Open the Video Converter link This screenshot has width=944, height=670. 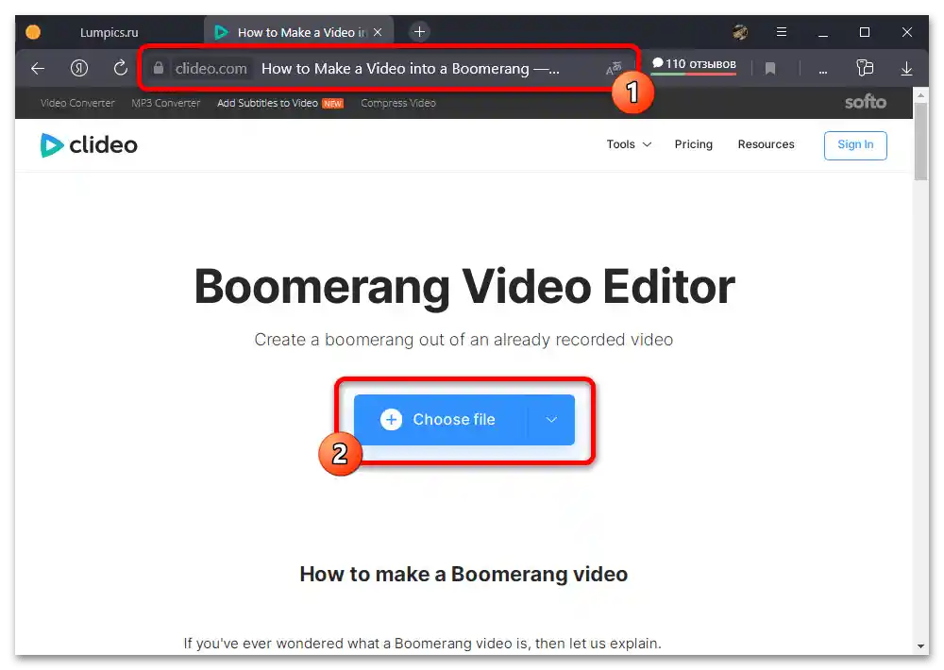click(x=77, y=103)
